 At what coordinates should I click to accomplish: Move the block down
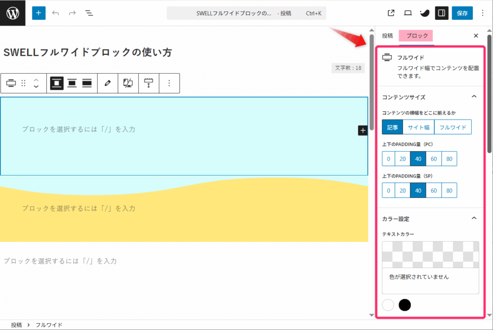(x=36, y=87)
